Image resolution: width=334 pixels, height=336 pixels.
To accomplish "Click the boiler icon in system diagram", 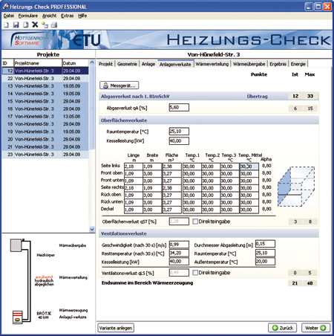I will [x=18, y=317].
